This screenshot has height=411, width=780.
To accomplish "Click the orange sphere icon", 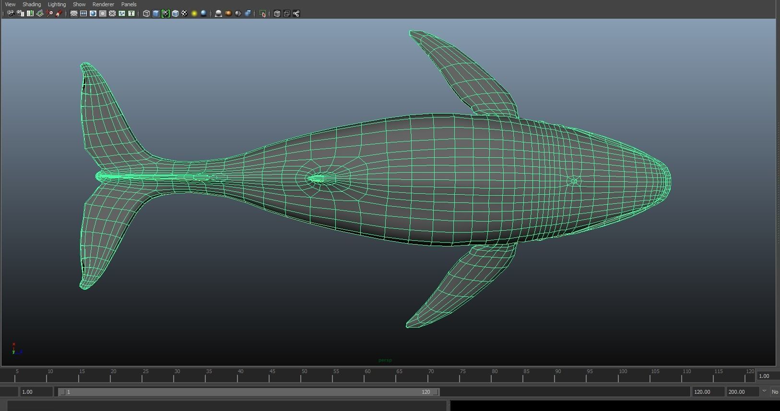I will pyautogui.click(x=228, y=13).
